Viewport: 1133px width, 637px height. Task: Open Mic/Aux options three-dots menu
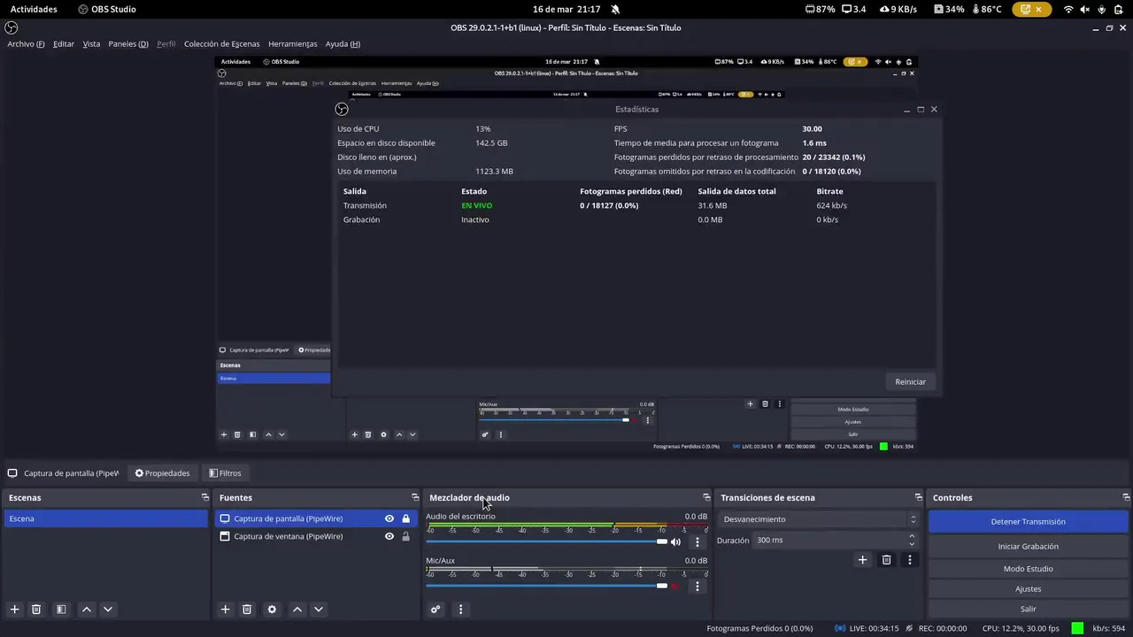[x=697, y=586]
